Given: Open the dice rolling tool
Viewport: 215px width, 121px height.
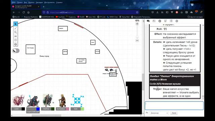Looking at the screenshot, I should (15, 40).
